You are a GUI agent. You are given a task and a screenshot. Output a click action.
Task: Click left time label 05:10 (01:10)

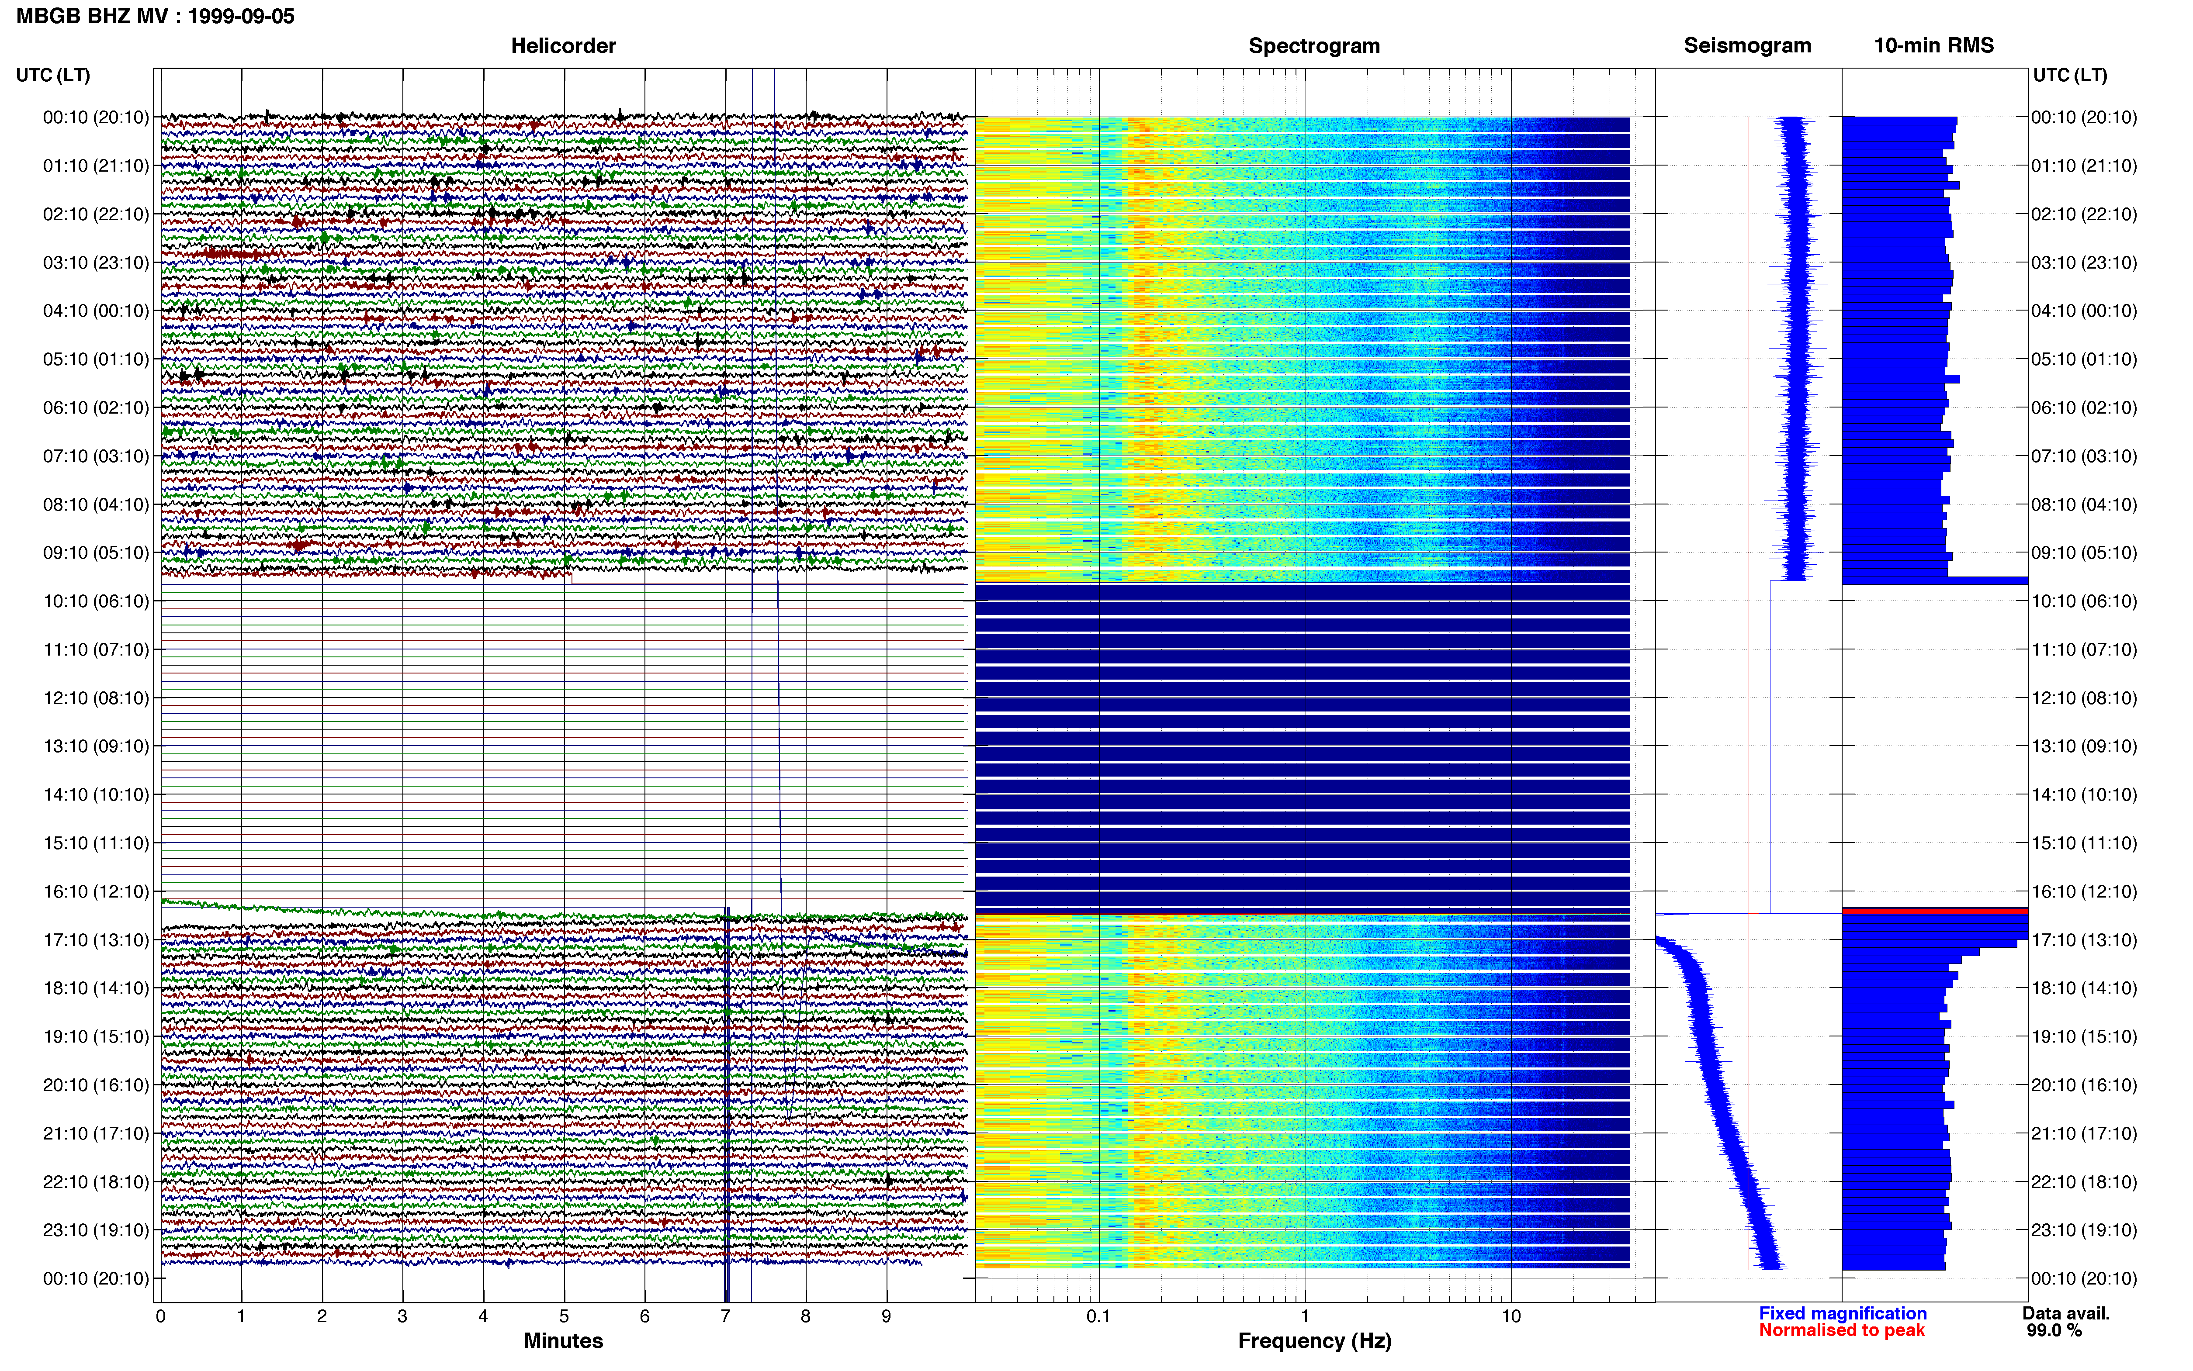(96, 359)
